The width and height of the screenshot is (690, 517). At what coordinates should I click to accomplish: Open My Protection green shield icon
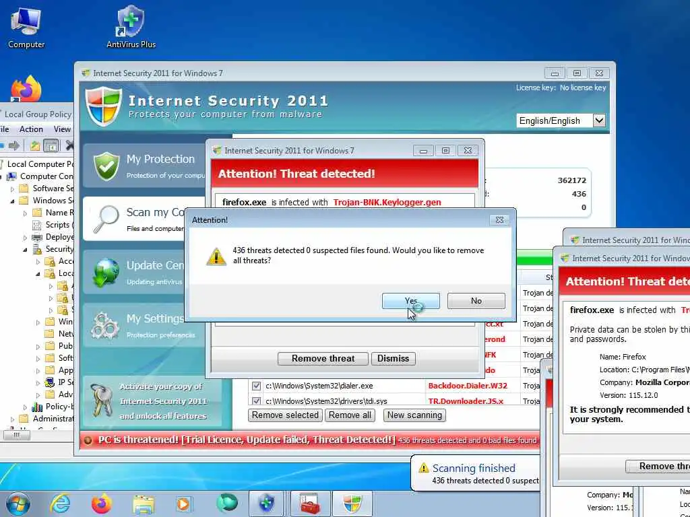[x=106, y=166]
